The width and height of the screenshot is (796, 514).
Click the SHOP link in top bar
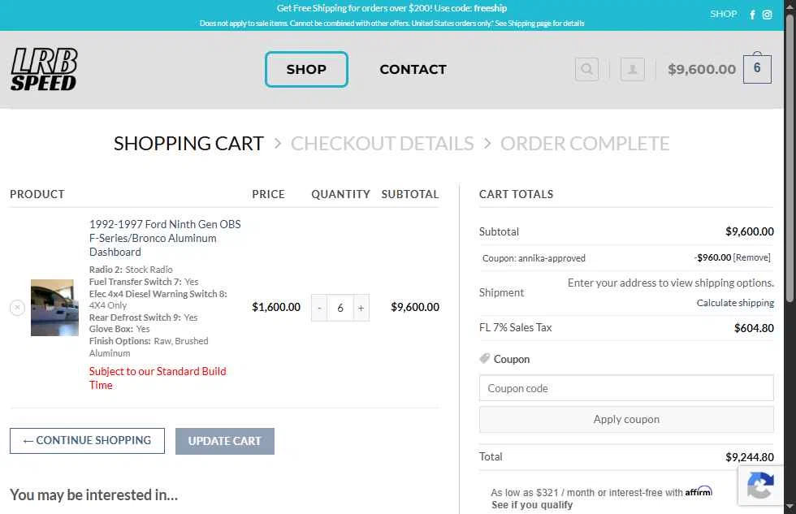point(724,14)
